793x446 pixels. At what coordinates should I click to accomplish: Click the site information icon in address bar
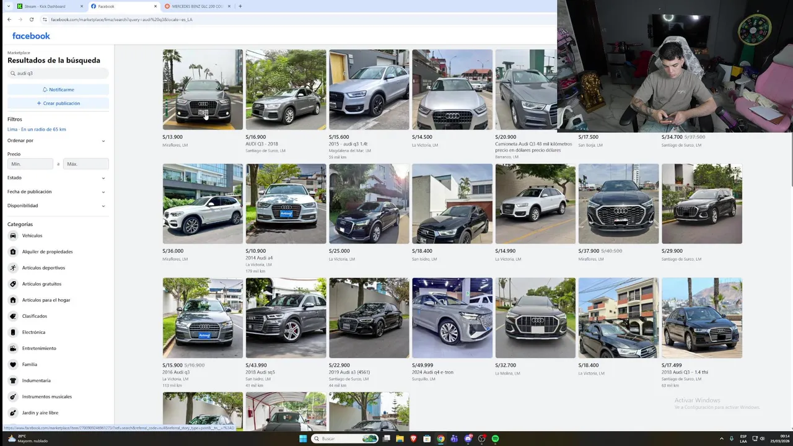point(45,19)
